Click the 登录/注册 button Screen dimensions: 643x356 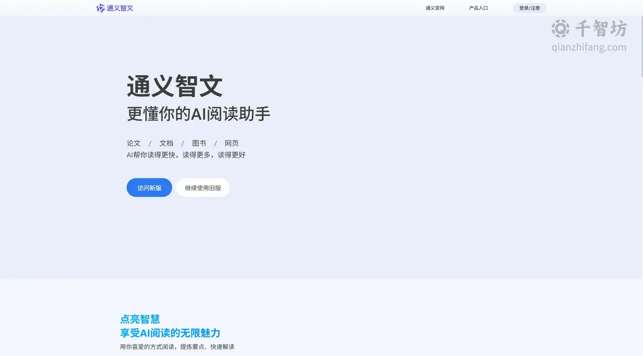530,8
